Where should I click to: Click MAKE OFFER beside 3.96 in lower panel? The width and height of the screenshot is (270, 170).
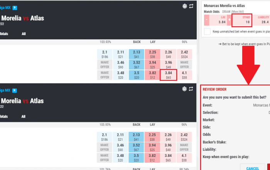pyautogui.click(x=184, y=147)
